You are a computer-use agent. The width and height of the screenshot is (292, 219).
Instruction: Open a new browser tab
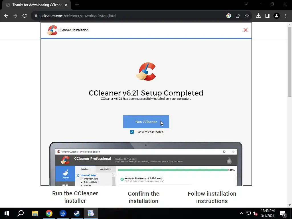[x=77, y=5]
